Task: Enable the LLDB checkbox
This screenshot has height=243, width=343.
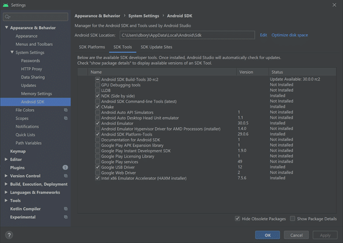Action: click(x=98, y=90)
